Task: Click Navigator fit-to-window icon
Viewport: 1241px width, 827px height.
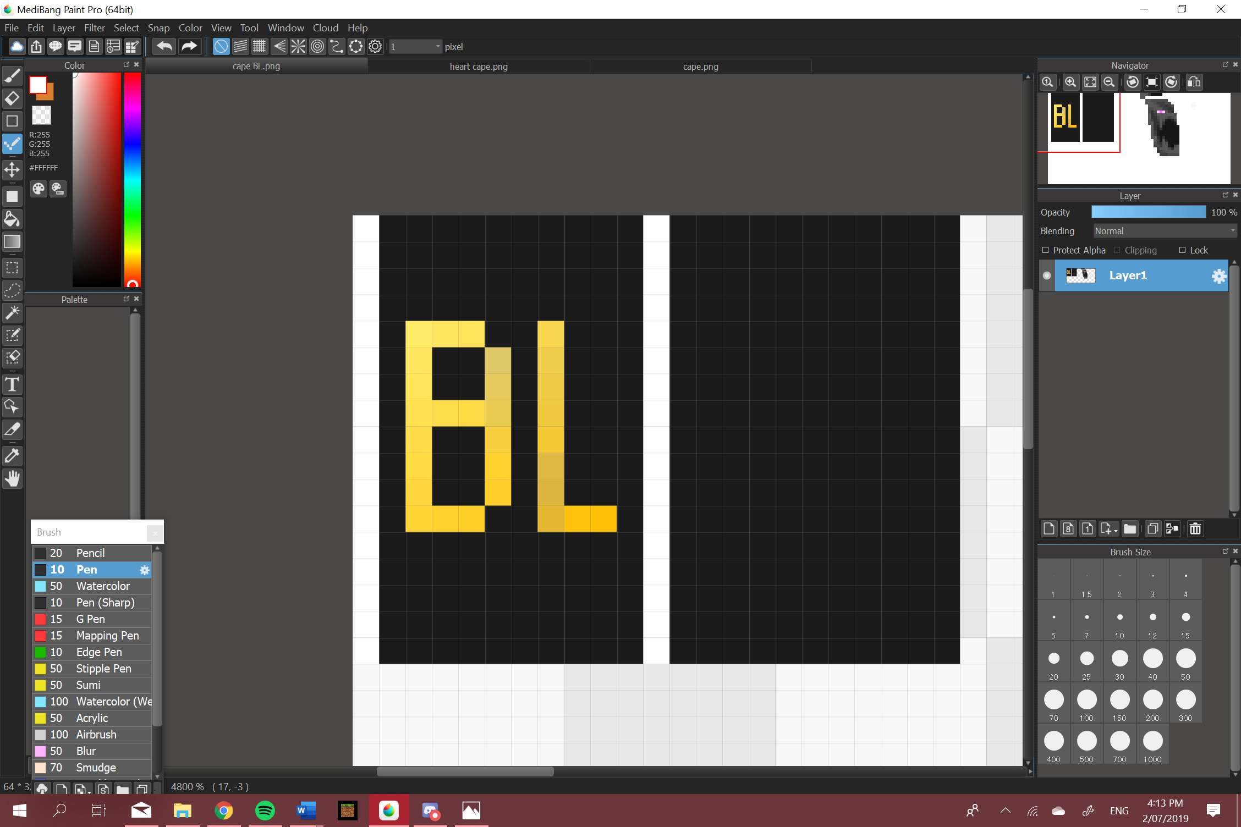Action: (x=1090, y=82)
